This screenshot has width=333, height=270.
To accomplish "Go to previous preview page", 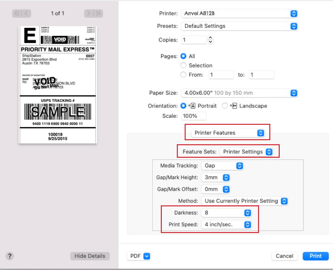I will tap(26, 13).
